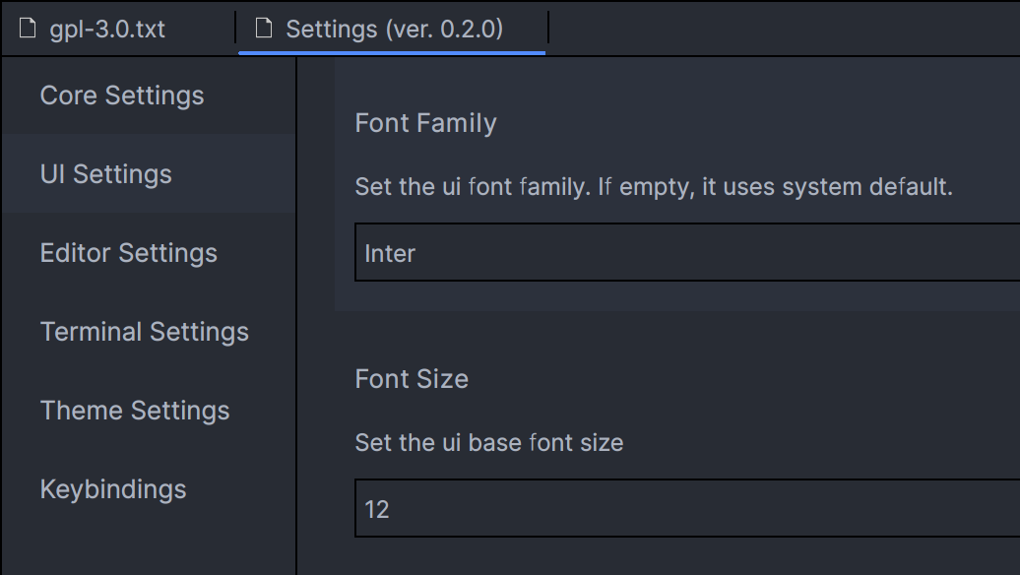Screen dimensions: 1020x575
Task: Place cursor in the Inter font field
Action: 391,253
